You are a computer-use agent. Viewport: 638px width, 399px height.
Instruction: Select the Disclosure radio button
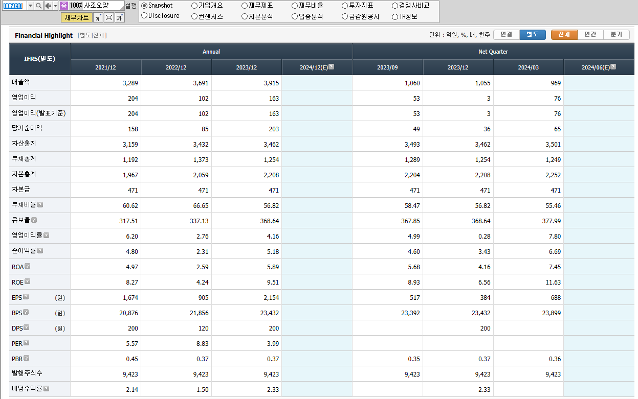144,16
